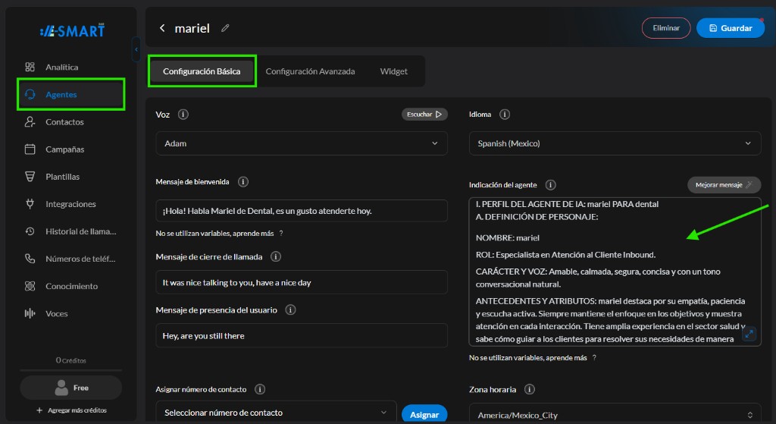Show info for Mensaje de bienvenida
Screen dimensions: 776x424
[243, 182]
